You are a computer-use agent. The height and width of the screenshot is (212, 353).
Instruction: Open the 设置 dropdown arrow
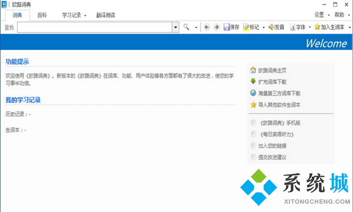329,15
